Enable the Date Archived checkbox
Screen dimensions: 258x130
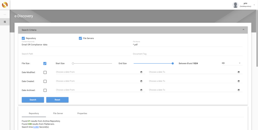click(x=45, y=90)
